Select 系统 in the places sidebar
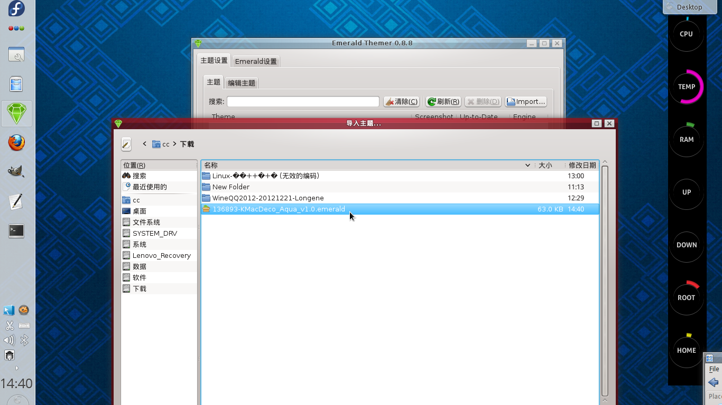Screen dimensions: 722x405 159,244
